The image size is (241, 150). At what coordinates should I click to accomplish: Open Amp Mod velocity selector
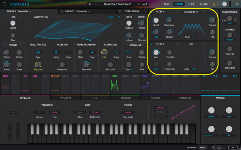230,40
